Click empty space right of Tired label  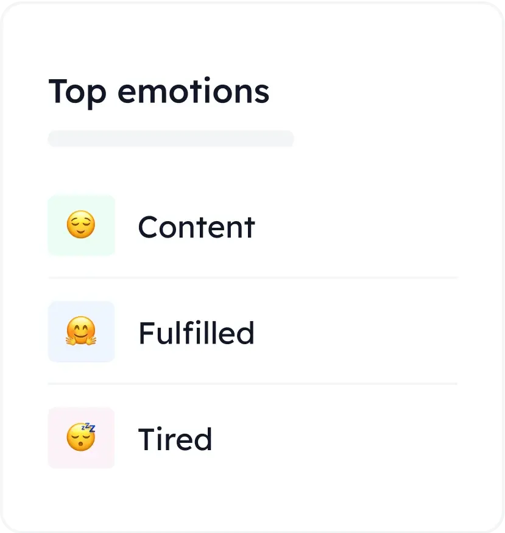click(x=341, y=439)
